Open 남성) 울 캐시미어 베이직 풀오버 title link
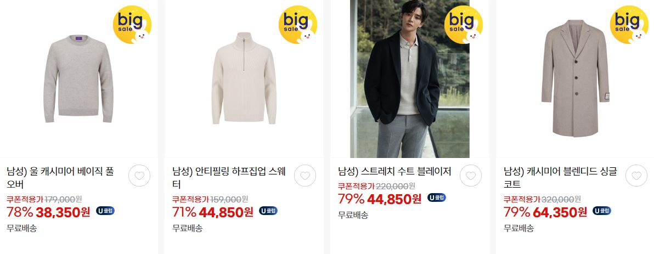Viewport: 654px width, 254px height. pos(60,178)
